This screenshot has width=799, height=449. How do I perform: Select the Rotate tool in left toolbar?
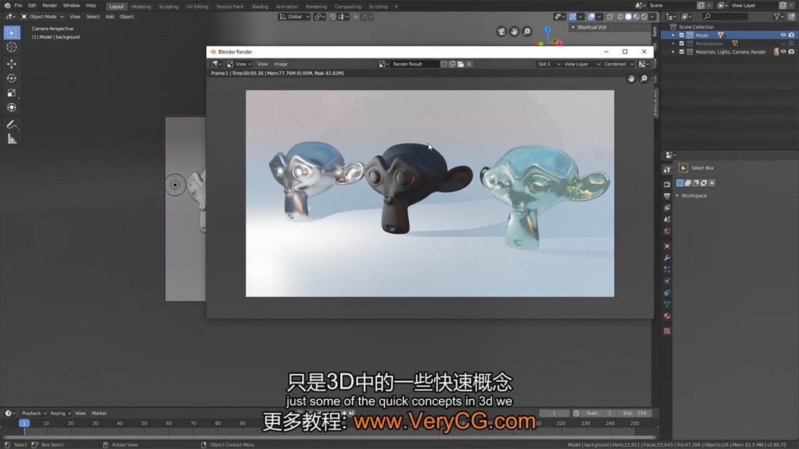(x=12, y=79)
